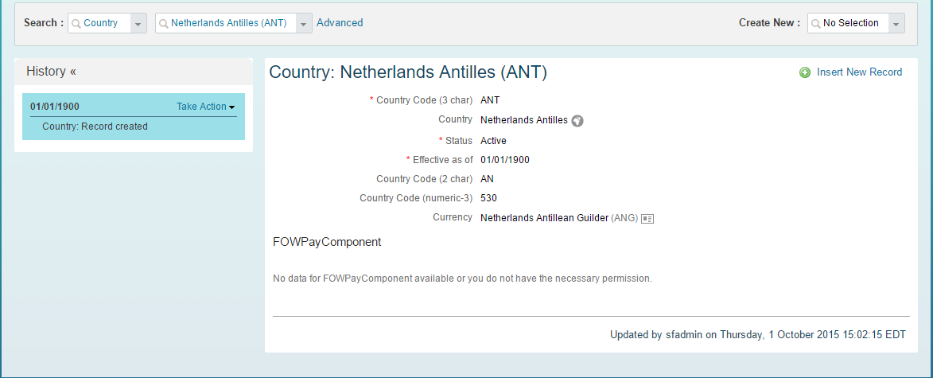Click the globe translations icon beside Netherlands Antilles
Viewport: 933px width, 378px height.
tap(577, 121)
